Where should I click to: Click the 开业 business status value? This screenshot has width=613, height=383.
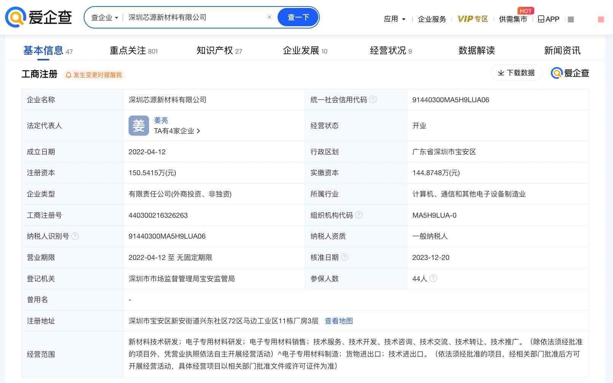pos(419,125)
